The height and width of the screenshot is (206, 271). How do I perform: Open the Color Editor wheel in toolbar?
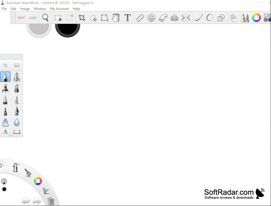[x=256, y=18]
